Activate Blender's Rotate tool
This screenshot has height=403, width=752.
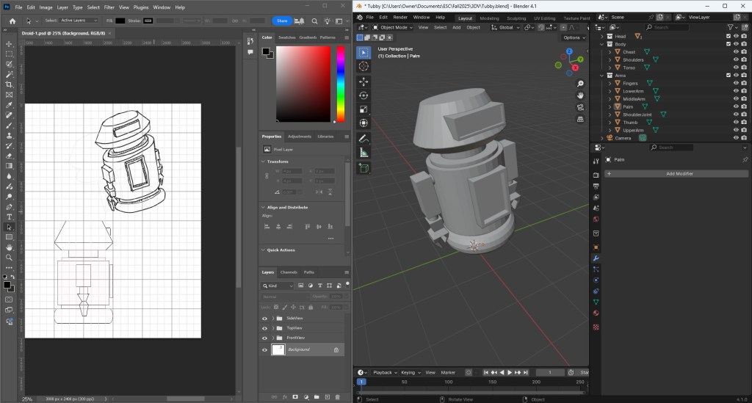pyautogui.click(x=364, y=95)
